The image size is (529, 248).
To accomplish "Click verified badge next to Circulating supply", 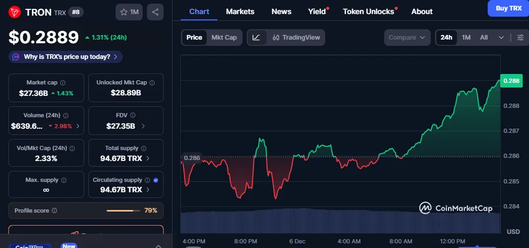I will [x=156, y=180].
